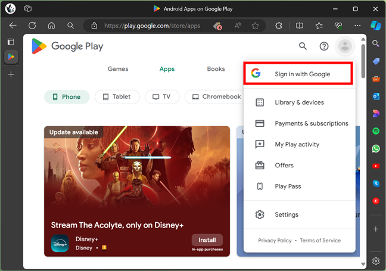Click the Privacy Policy link
The width and height of the screenshot is (386, 271).
(275, 241)
